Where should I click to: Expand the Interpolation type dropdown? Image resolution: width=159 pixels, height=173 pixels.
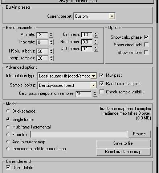pos(93,76)
